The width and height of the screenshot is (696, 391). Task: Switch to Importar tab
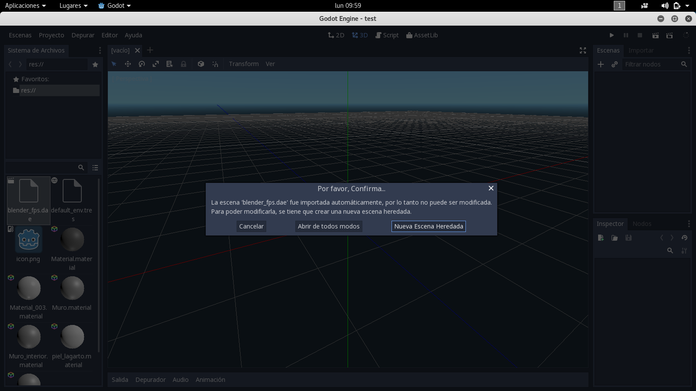tap(641, 50)
